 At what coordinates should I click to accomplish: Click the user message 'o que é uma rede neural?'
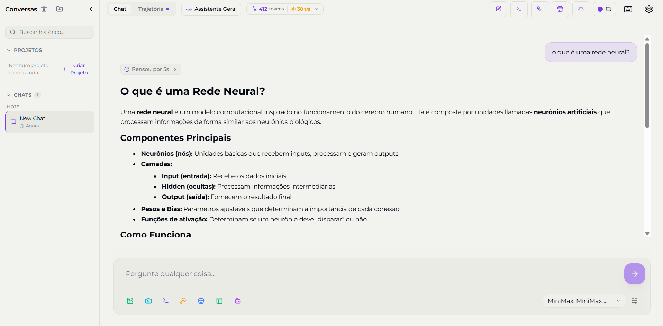coord(591,52)
